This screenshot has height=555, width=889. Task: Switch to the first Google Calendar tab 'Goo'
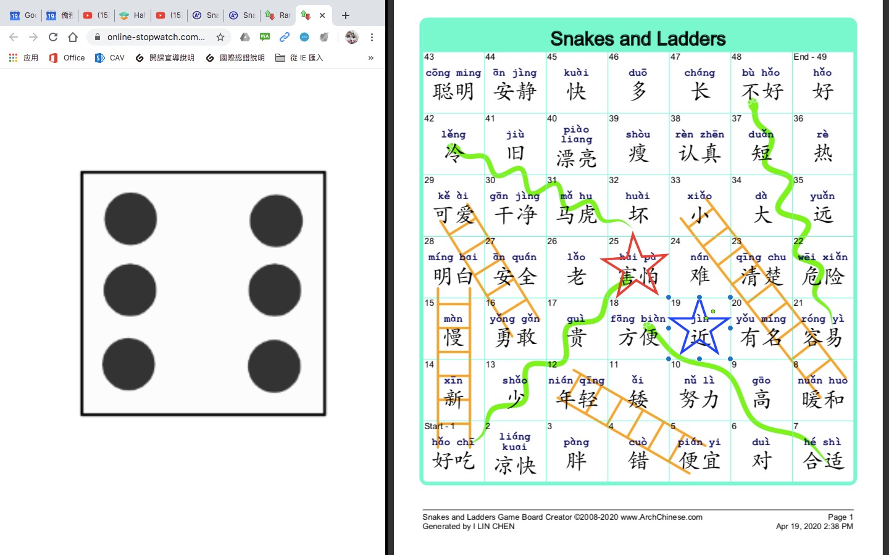[23, 15]
